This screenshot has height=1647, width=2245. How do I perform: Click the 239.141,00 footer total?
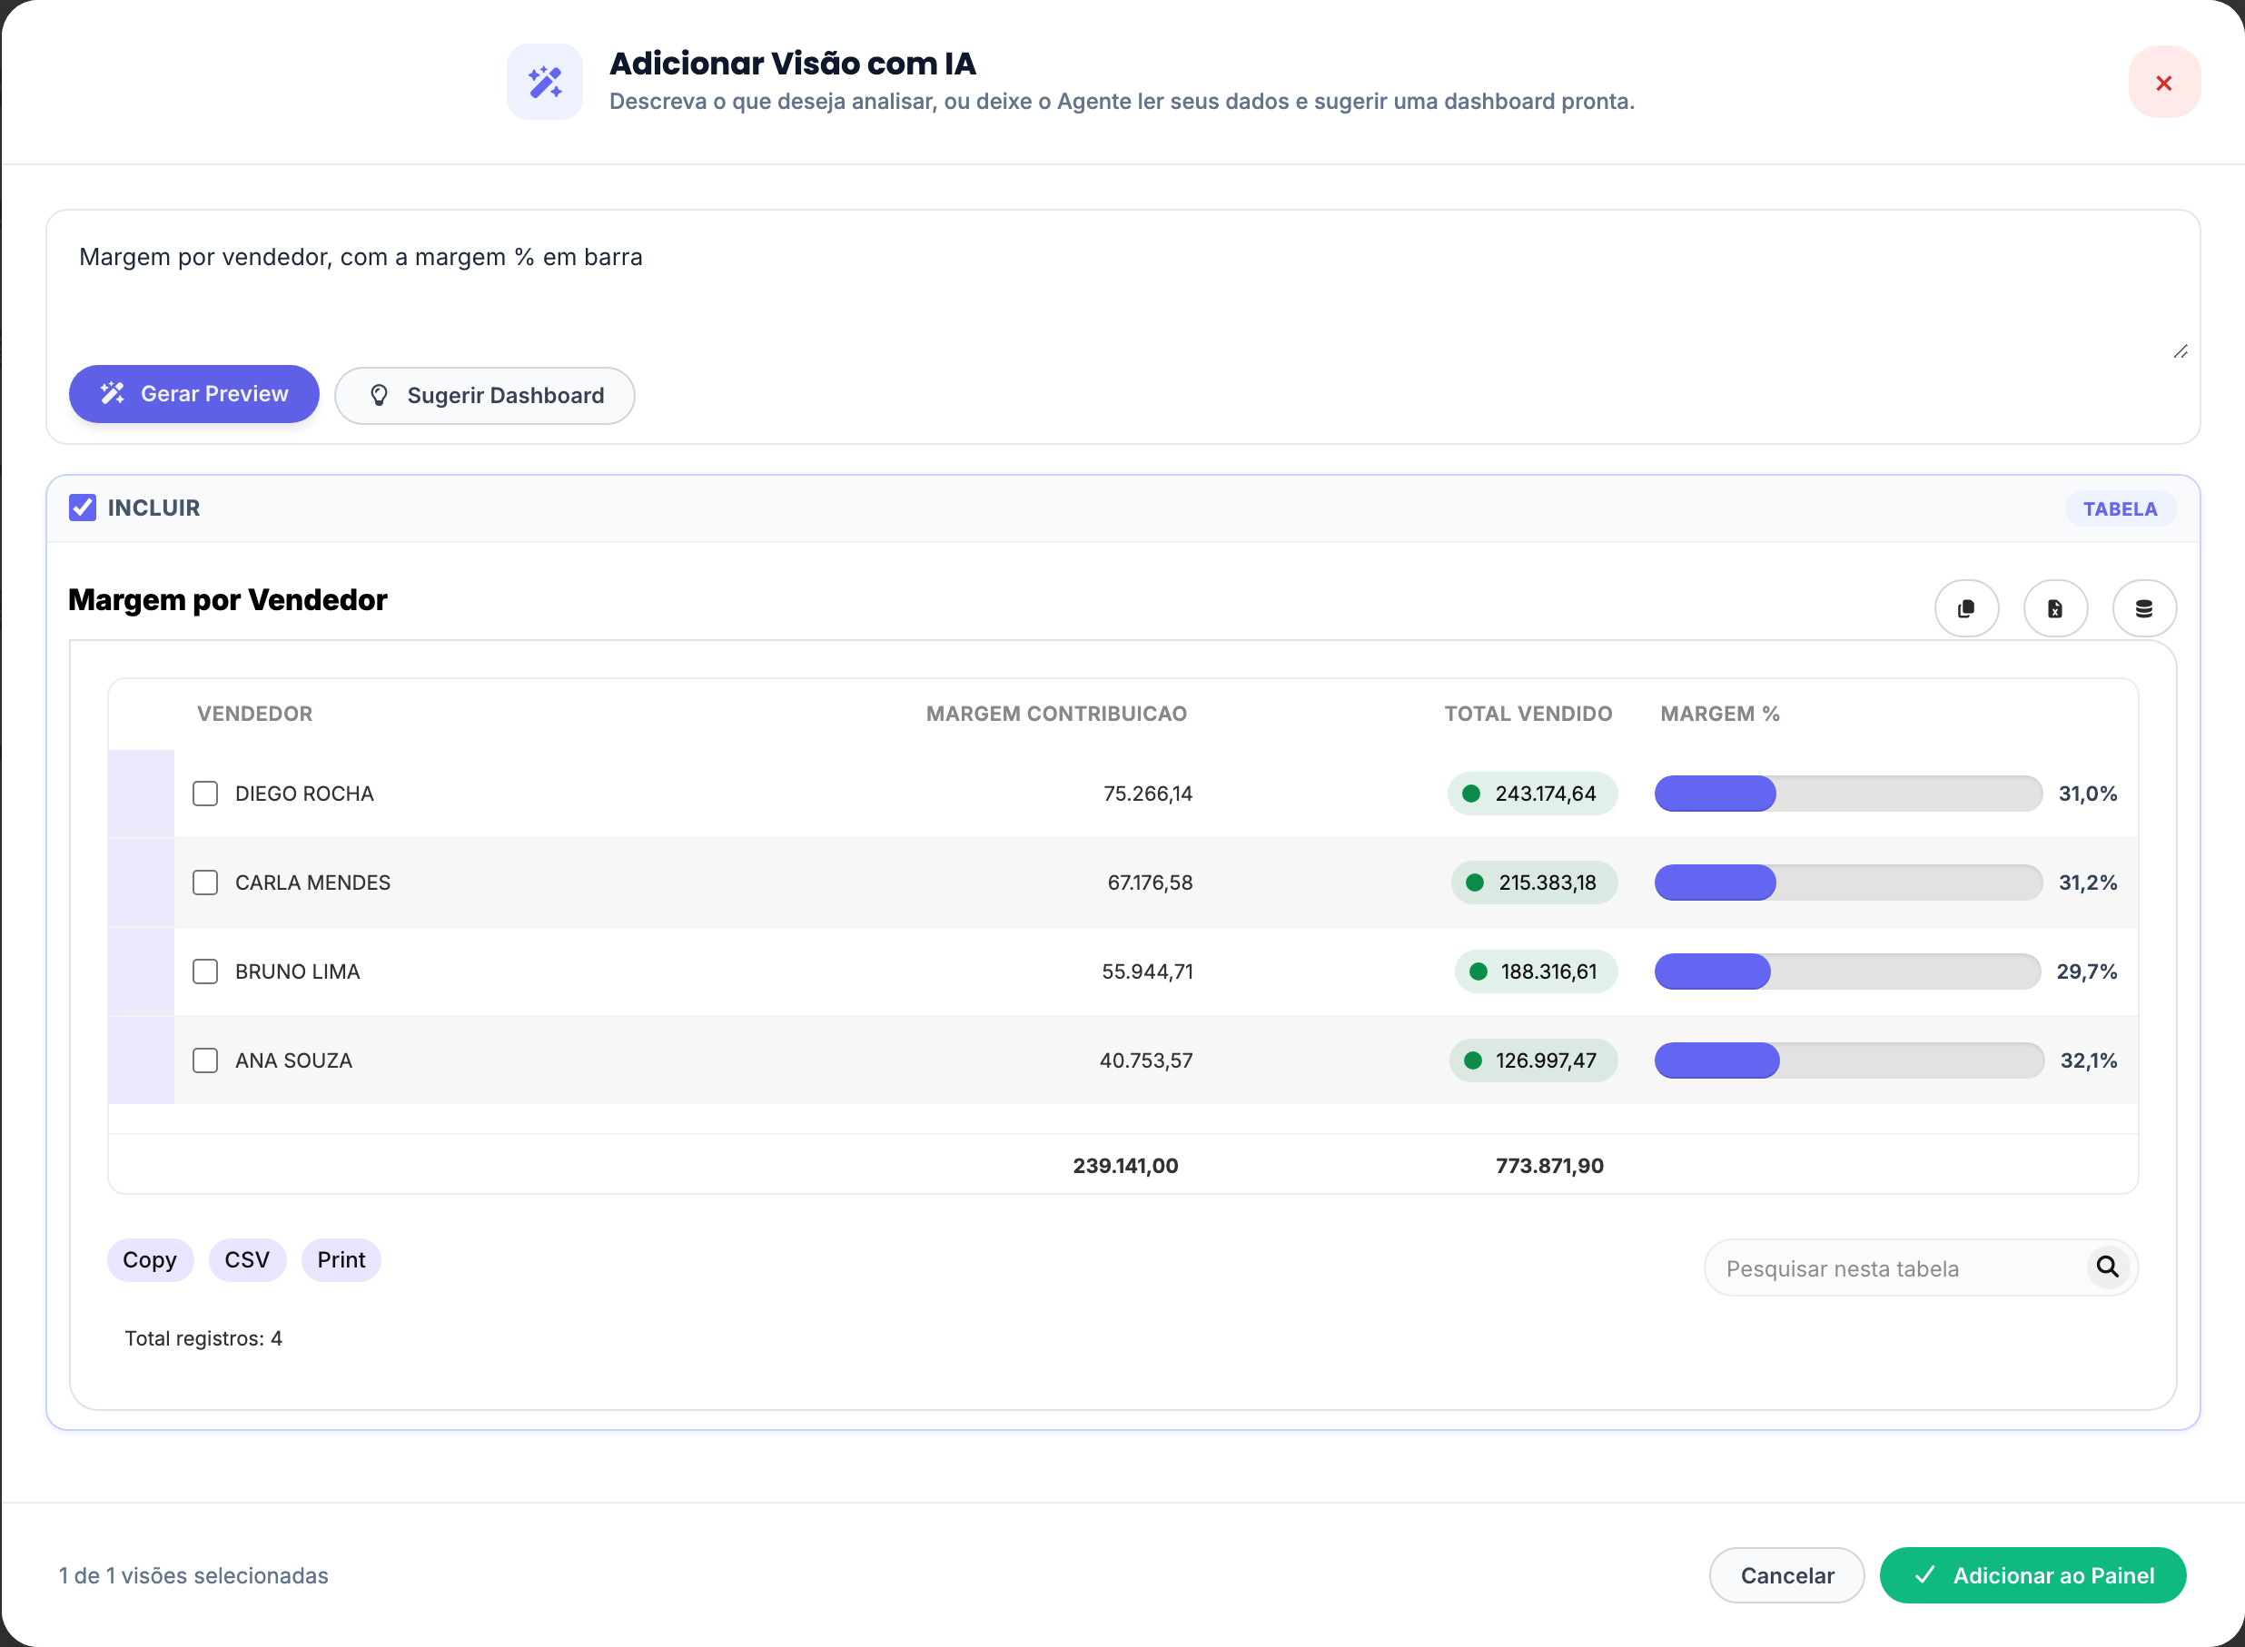[1125, 1166]
